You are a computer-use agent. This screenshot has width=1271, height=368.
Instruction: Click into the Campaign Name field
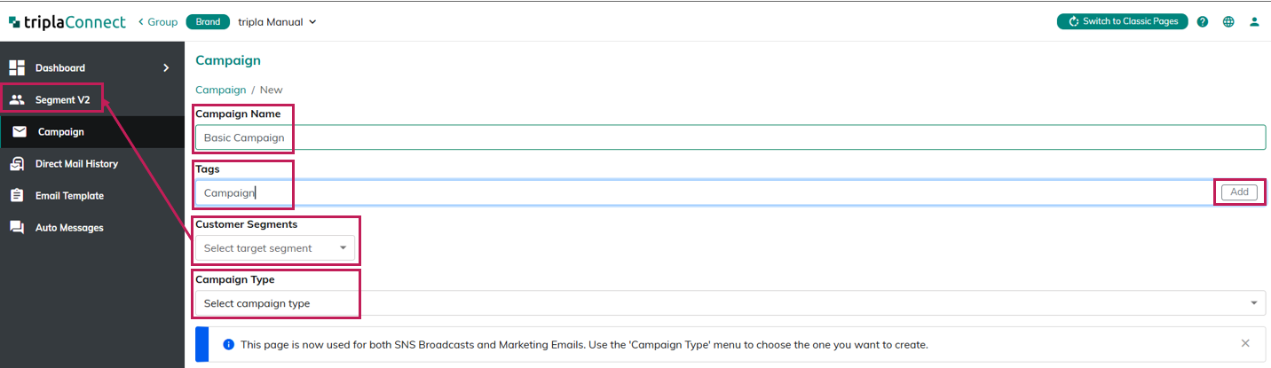point(730,137)
